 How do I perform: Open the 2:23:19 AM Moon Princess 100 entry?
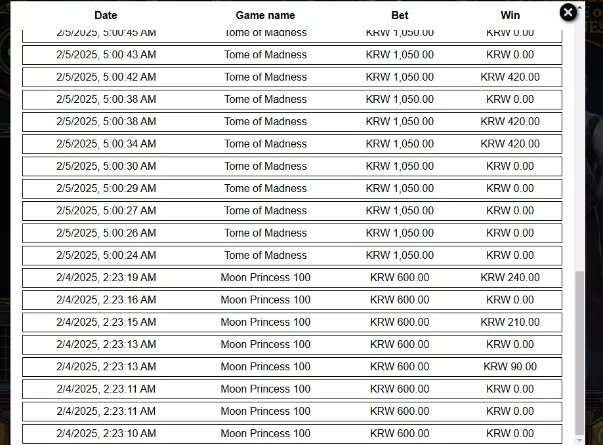pos(292,278)
